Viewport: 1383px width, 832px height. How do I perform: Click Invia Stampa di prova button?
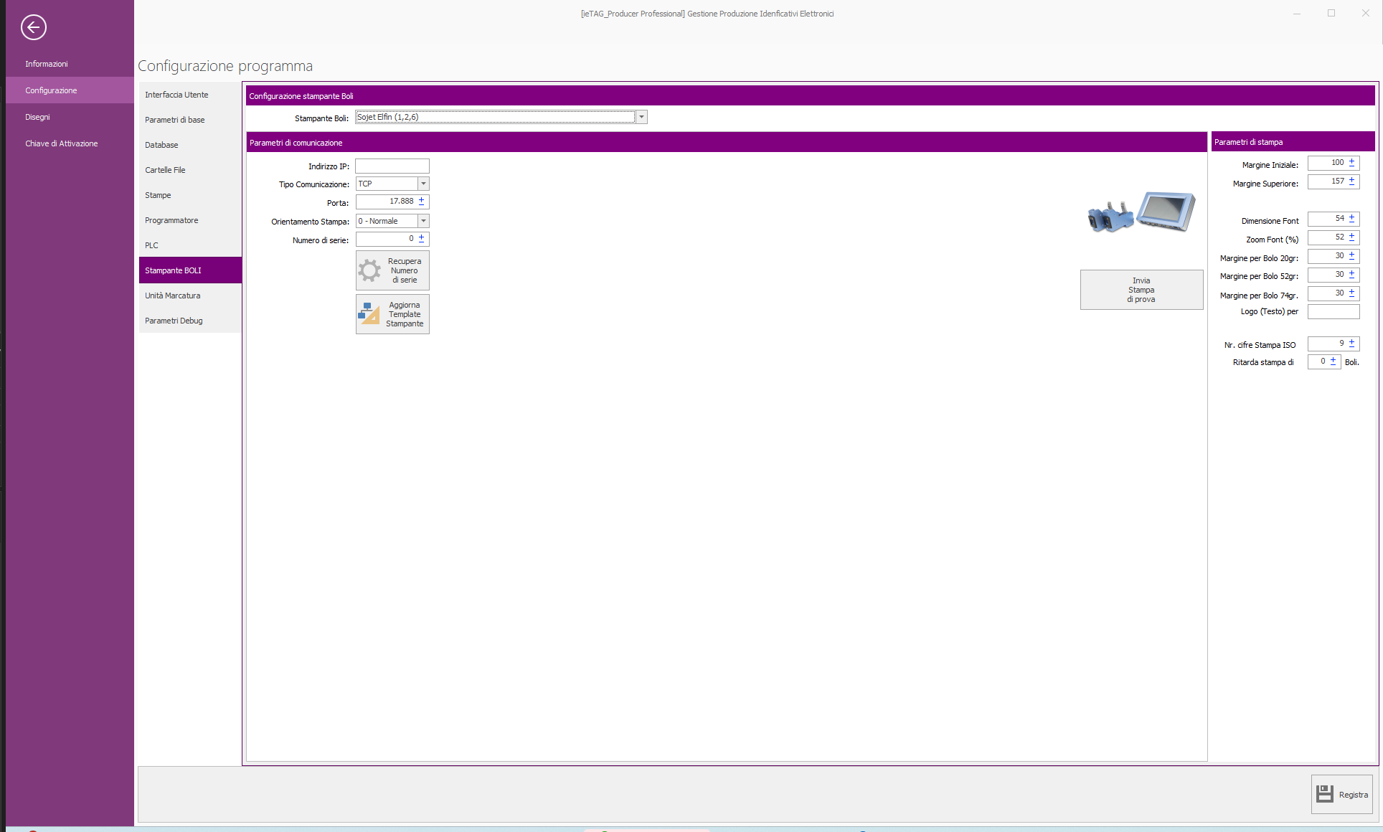(1141, 290)
